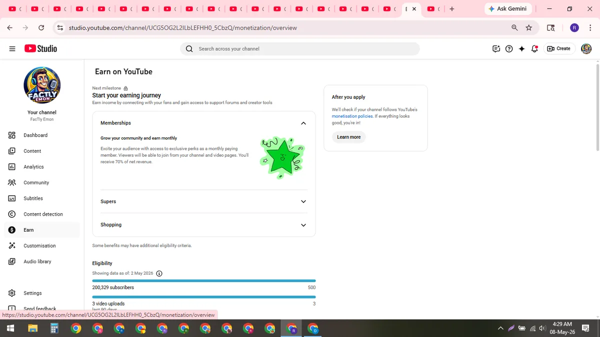The width and height of the screenshot is (600, 337).
Task: Open the monetisation policies link
Action: 352,116
